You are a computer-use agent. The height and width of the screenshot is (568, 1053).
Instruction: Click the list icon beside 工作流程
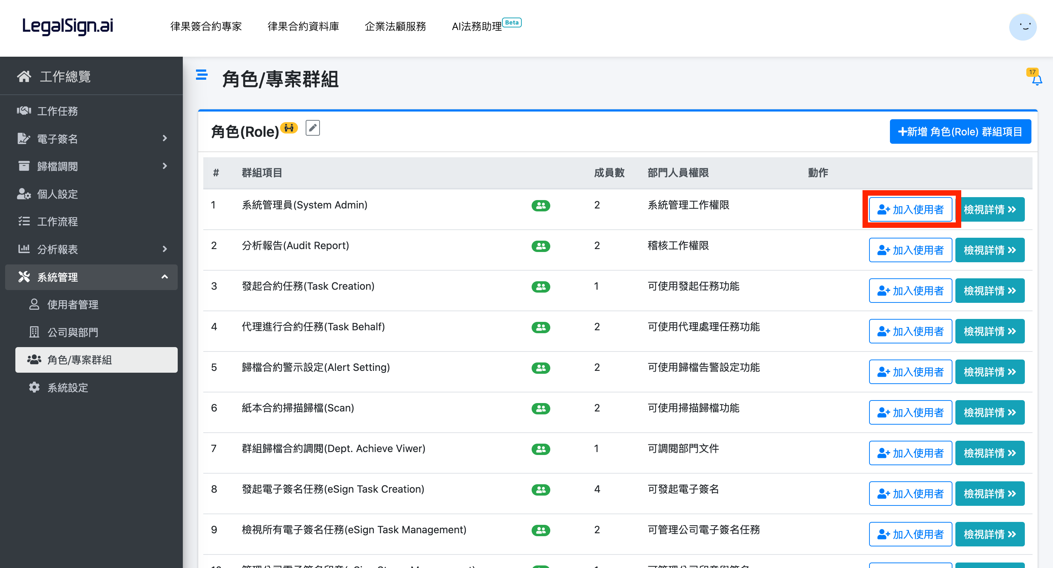coord(24,221)
